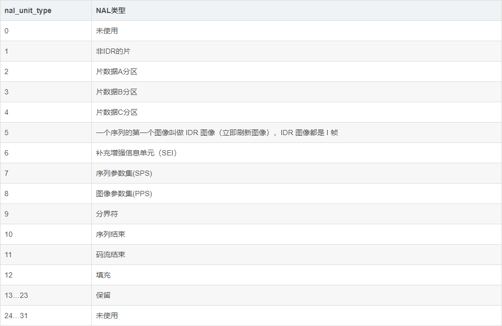Click the 13…23 range cell
Image resolution: width=502 pixels, height=326 pixels.
(x=46, y=295)
